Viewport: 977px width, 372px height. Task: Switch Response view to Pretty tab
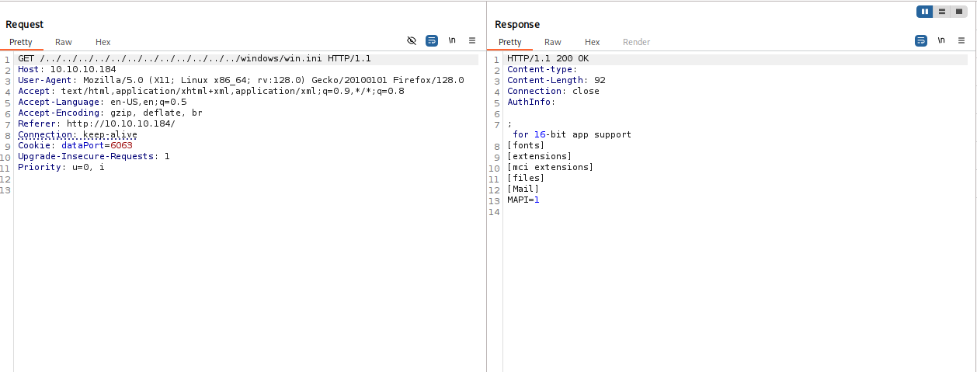pos(510,42)
